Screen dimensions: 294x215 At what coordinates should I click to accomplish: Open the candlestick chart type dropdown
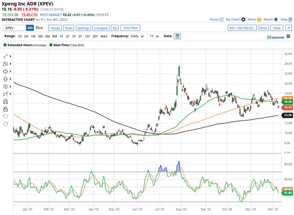(x=39, y=28)
